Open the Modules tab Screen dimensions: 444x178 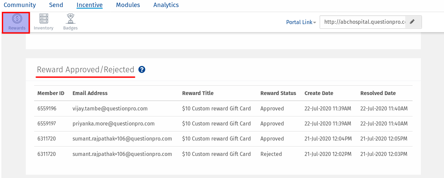coord(128,5)
